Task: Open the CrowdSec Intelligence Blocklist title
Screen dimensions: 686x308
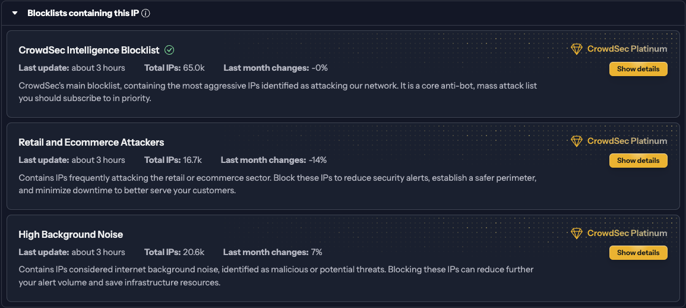Action: click(90, 50)
